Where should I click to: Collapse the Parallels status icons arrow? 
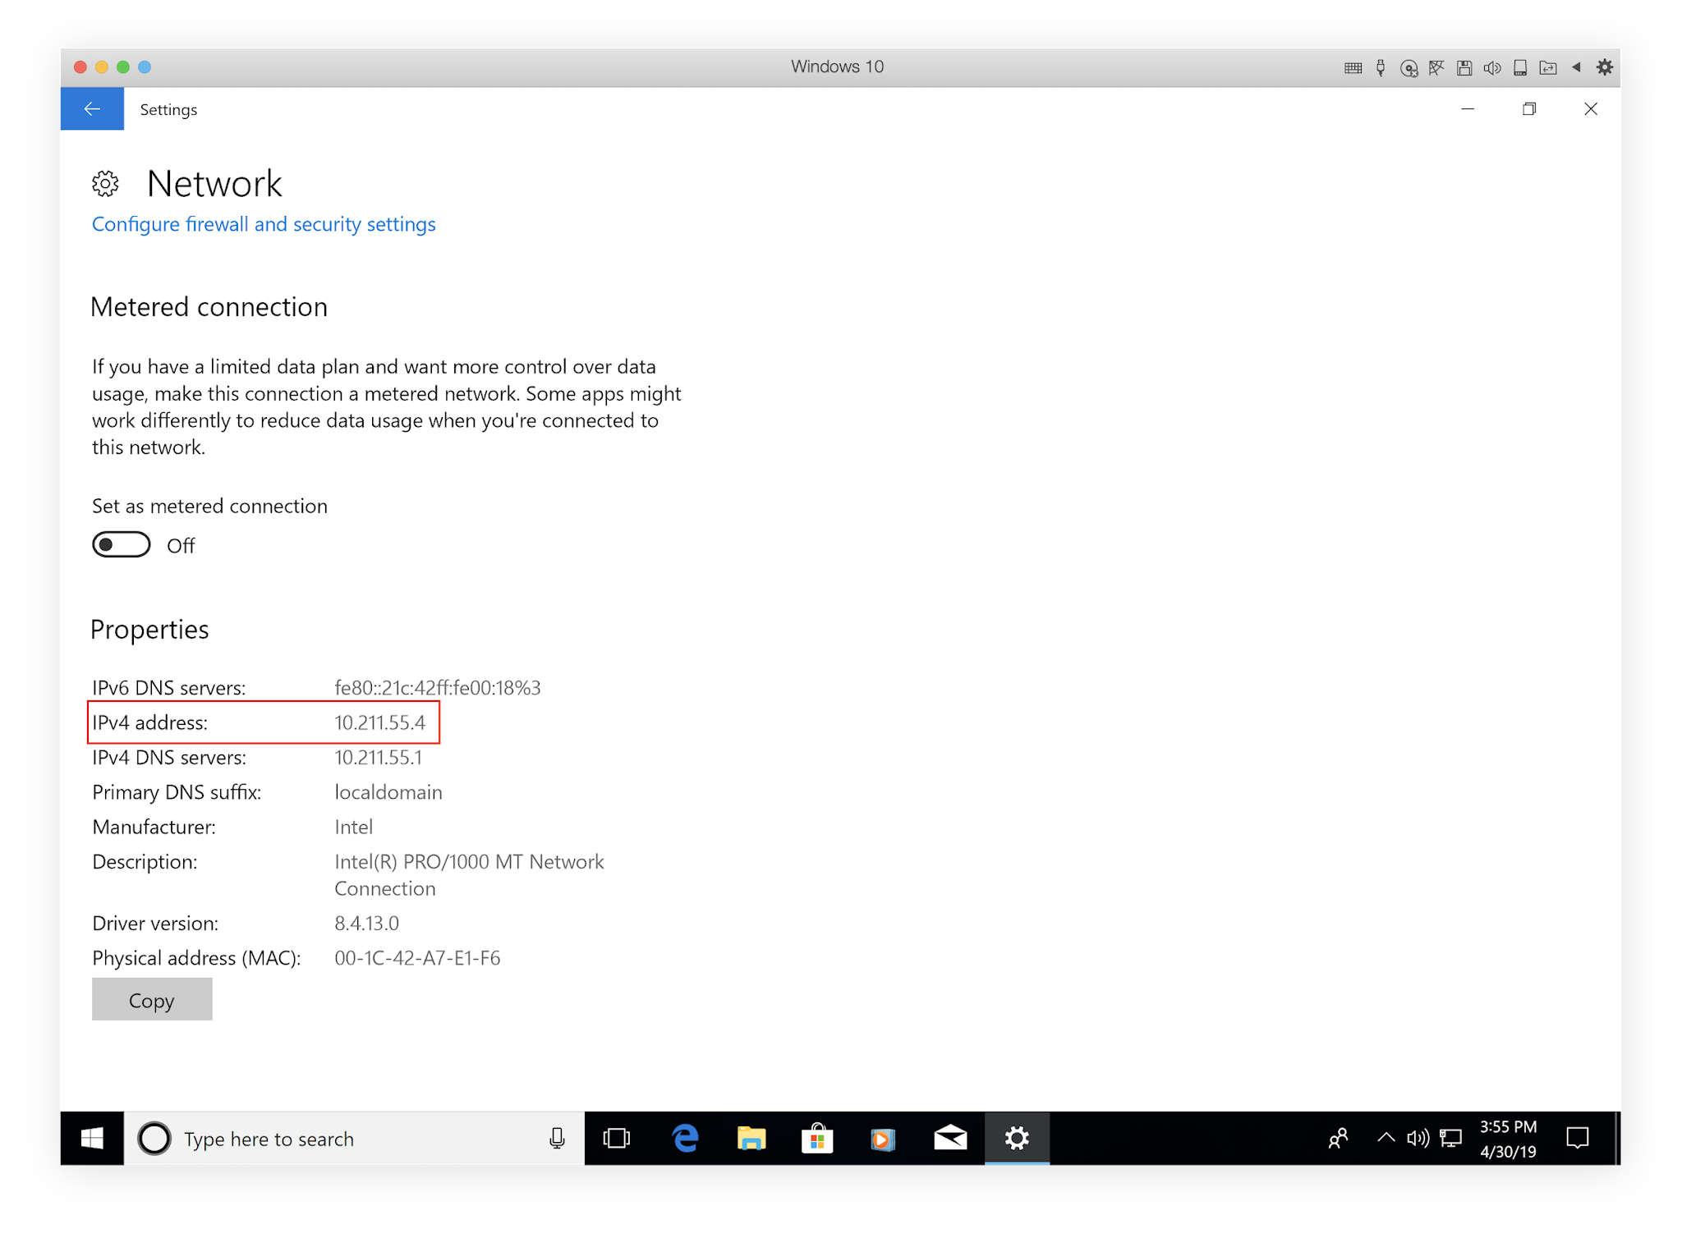[1576, 67]
